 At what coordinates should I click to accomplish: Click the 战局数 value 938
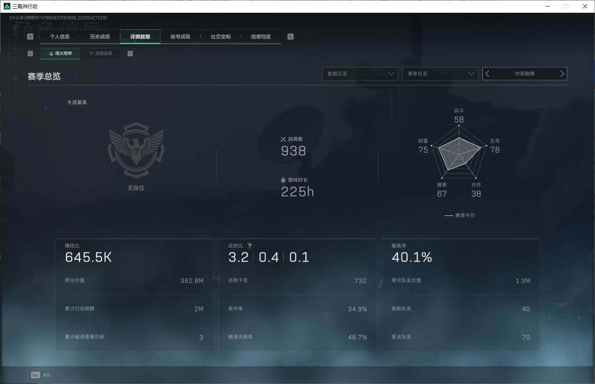(293, 151)
